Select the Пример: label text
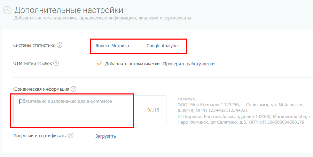 tap(186, 98)
